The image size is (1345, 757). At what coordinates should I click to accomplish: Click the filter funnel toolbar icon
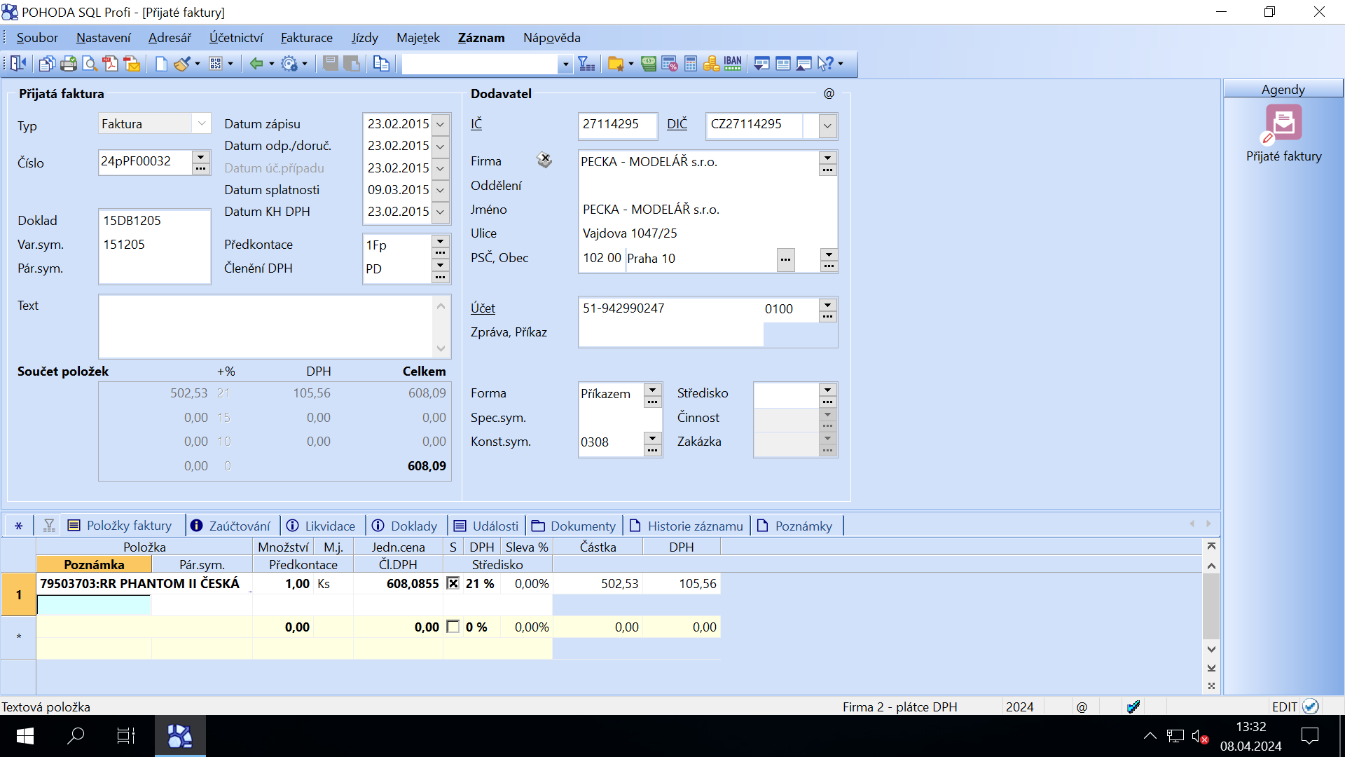coord(586,64)
